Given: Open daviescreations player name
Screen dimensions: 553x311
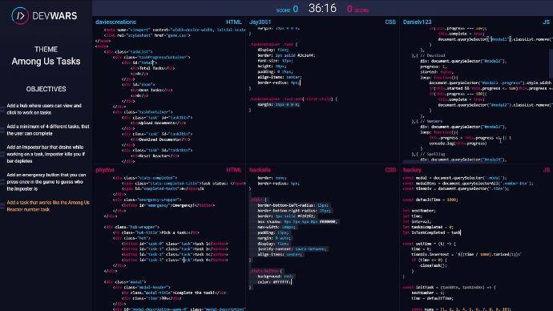Looking at the screenshot, I should point(115,22).
